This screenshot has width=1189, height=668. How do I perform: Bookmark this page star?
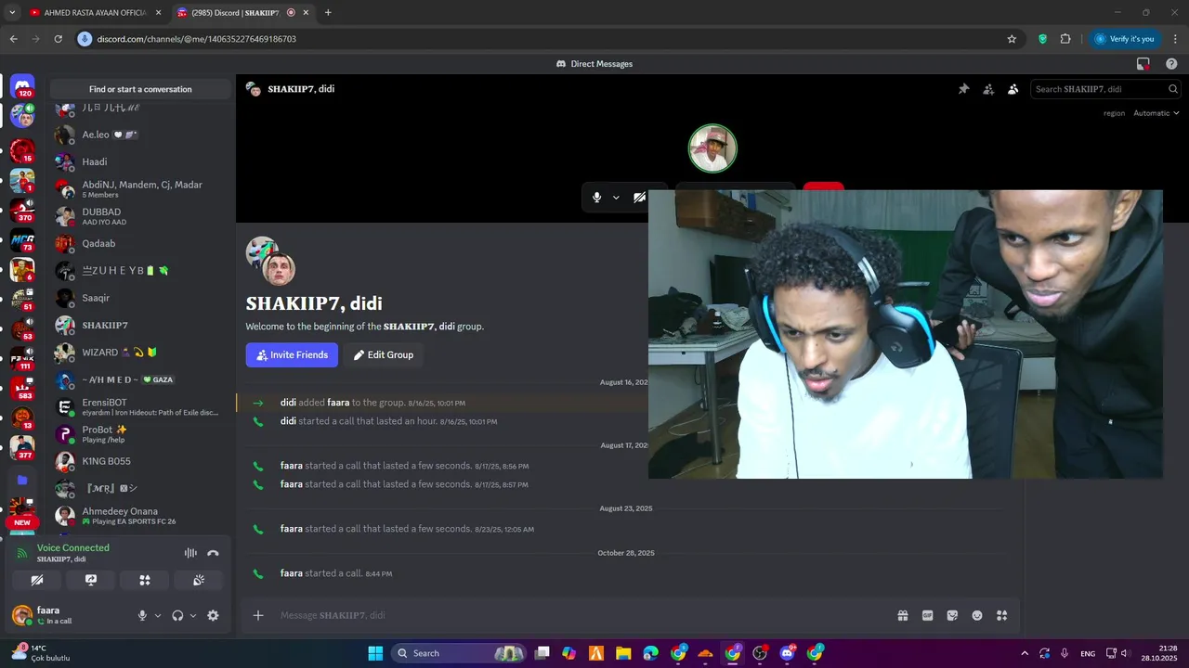click(1012, 39)
